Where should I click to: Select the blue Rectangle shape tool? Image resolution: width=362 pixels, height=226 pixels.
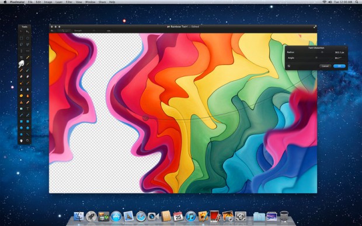coord(21,121)
